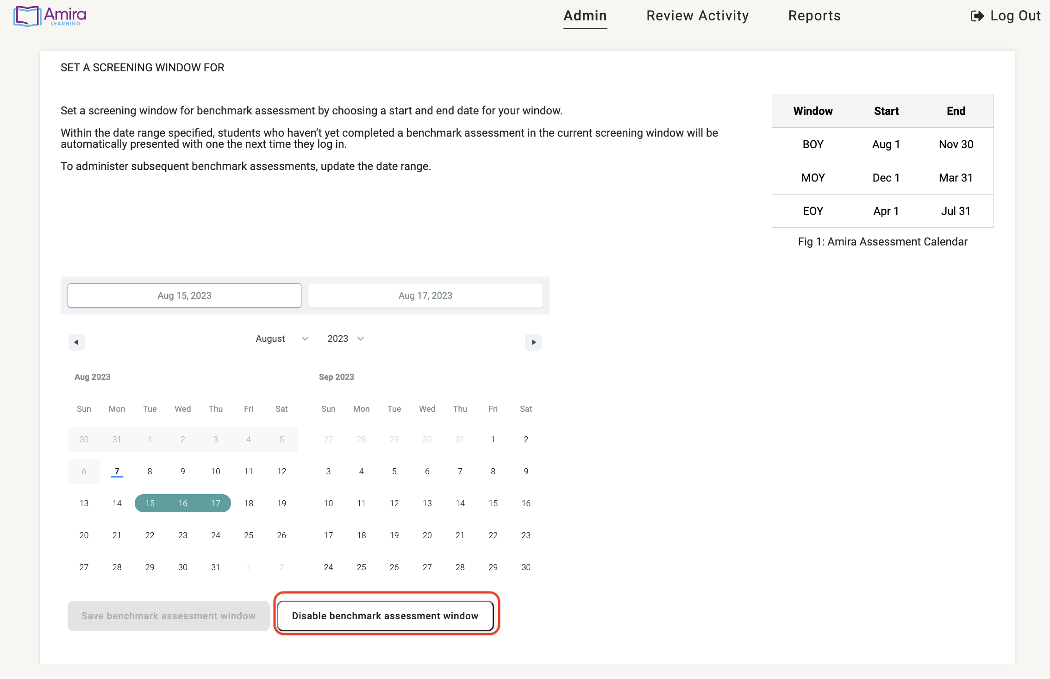
Task: Click the Log Out link
Action: (x=1006, y=16)
